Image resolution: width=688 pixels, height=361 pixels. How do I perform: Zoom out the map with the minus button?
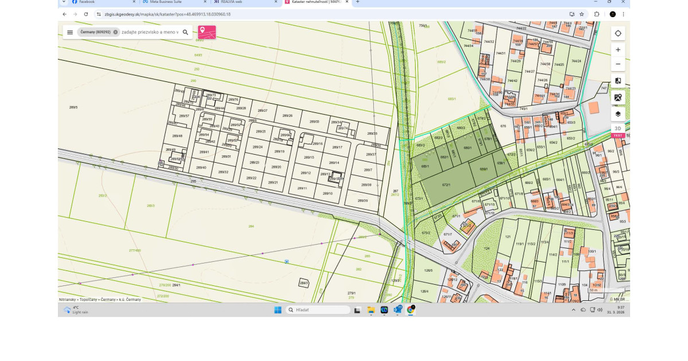(x=617, y=64)
